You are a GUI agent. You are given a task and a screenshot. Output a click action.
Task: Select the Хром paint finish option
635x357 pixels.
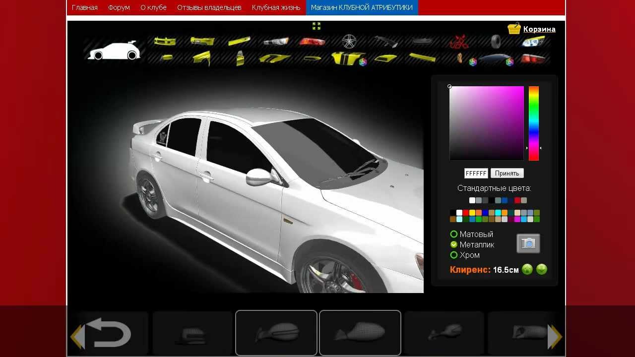453,255
